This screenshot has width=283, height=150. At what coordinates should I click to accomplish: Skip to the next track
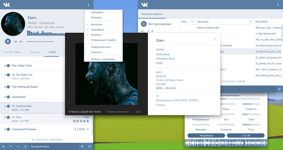pos(21,42)
